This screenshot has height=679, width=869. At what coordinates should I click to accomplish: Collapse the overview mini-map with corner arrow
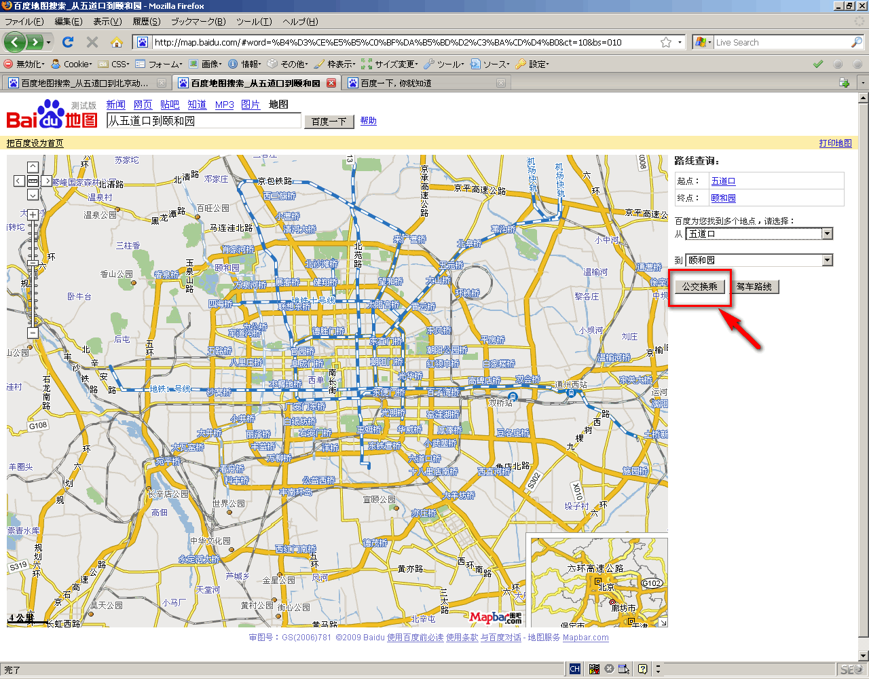[x=663, y=623]
